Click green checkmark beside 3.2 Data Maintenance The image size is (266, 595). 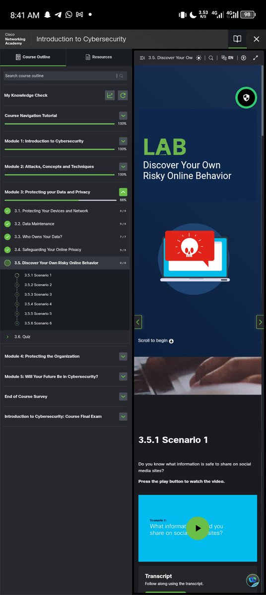point(7,224)
